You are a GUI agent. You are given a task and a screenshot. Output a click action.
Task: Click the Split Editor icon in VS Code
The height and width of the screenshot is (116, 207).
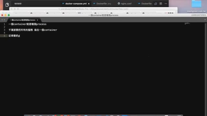tap(161, 4)
